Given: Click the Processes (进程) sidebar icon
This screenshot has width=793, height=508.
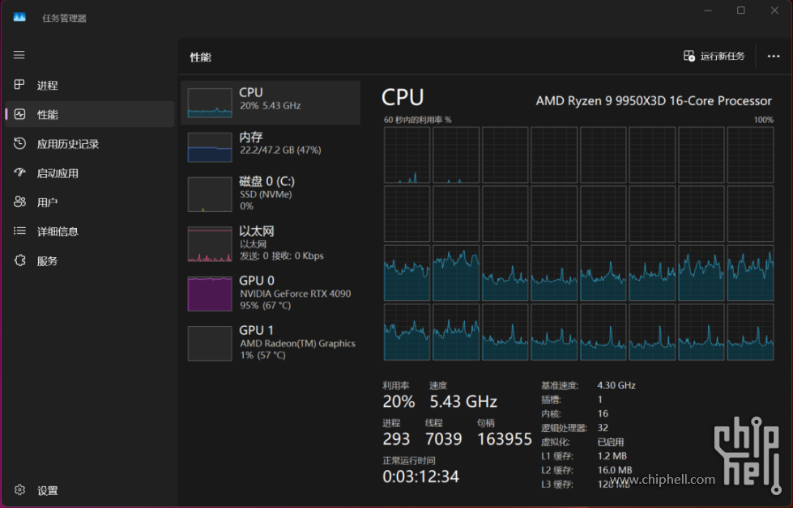Looking at the screenshot, I should [x=19, y=84].
